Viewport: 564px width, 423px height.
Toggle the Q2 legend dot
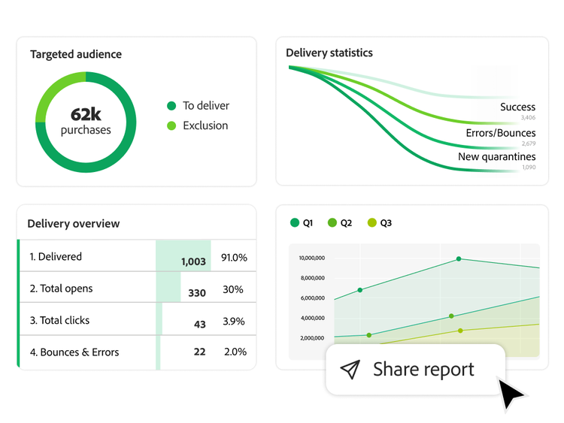332,223
